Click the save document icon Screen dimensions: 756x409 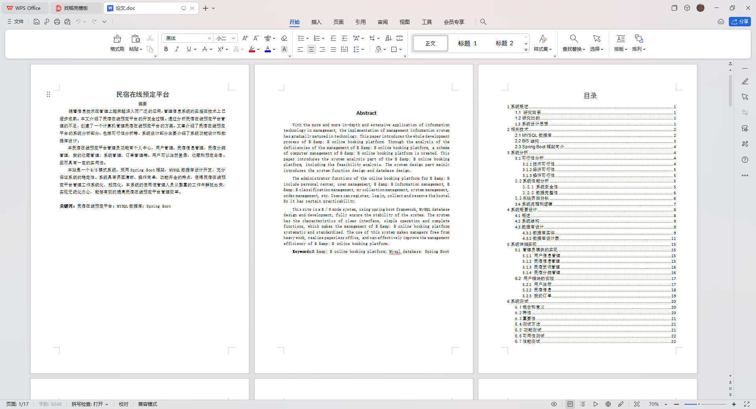pyautogui.click(x=37, y=22)
